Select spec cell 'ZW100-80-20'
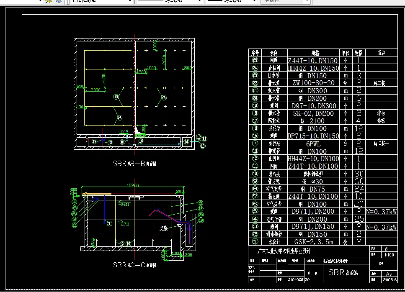Viewport: 405px width, 292px height. pos(313,83)
